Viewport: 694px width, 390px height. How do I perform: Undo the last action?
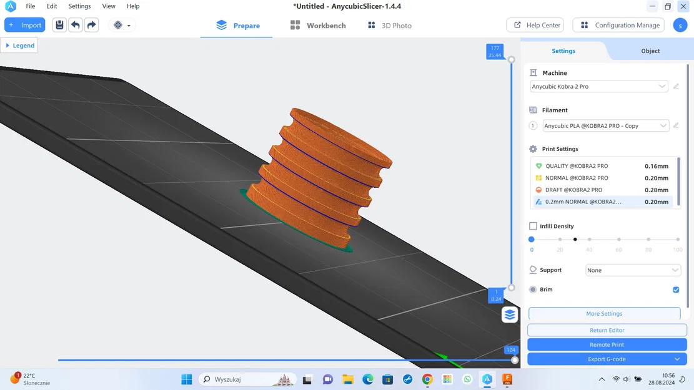pos(75,25)
